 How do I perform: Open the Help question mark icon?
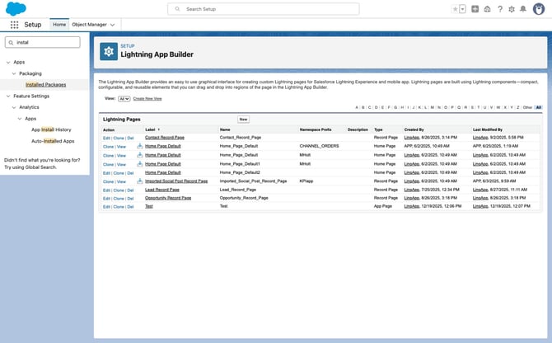pyautogui.click(x=500, y=9)
